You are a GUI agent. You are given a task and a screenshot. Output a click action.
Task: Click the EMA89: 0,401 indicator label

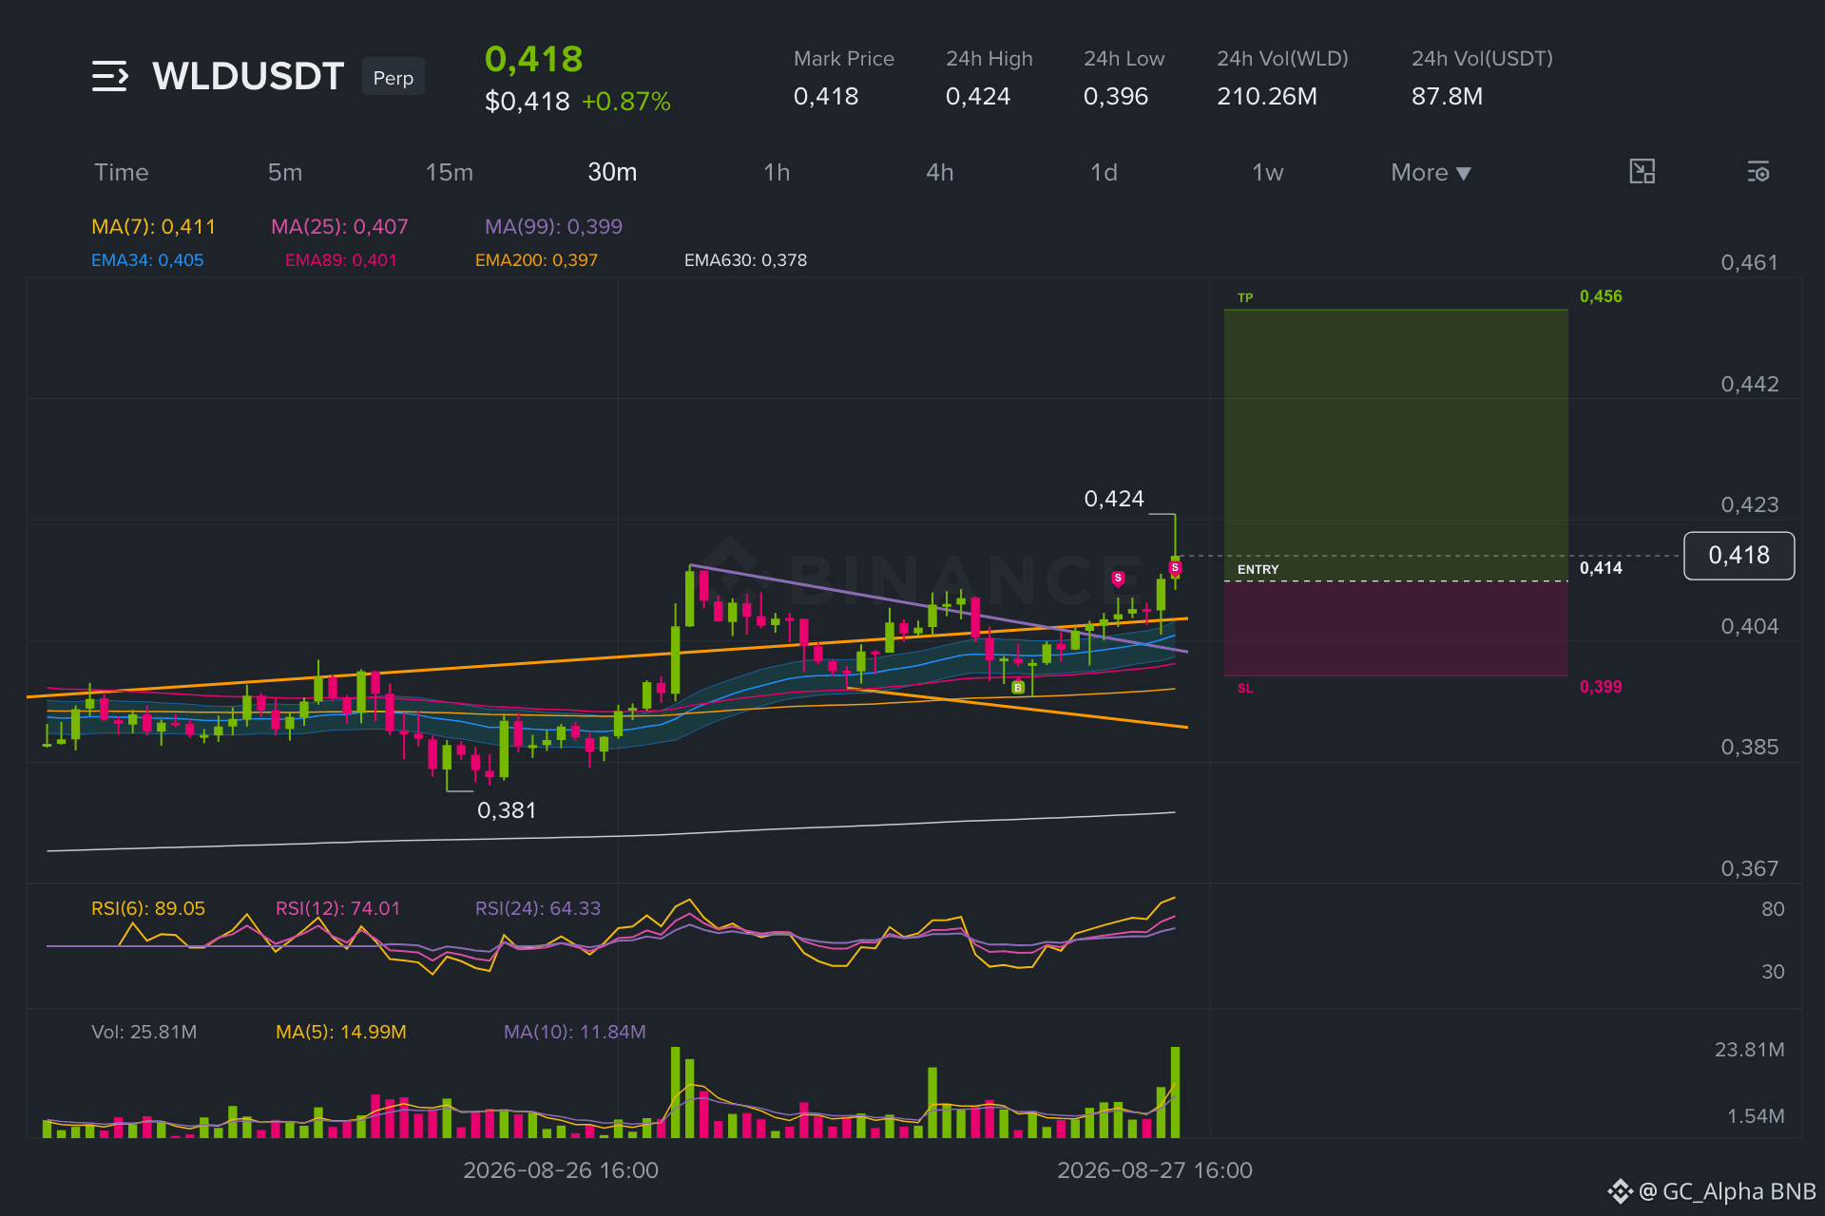click(341, 260)
